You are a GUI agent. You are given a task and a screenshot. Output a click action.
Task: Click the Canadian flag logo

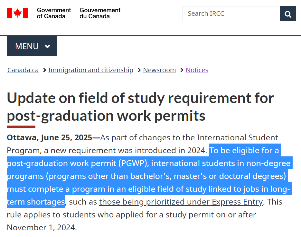click(x=17, y=13)
